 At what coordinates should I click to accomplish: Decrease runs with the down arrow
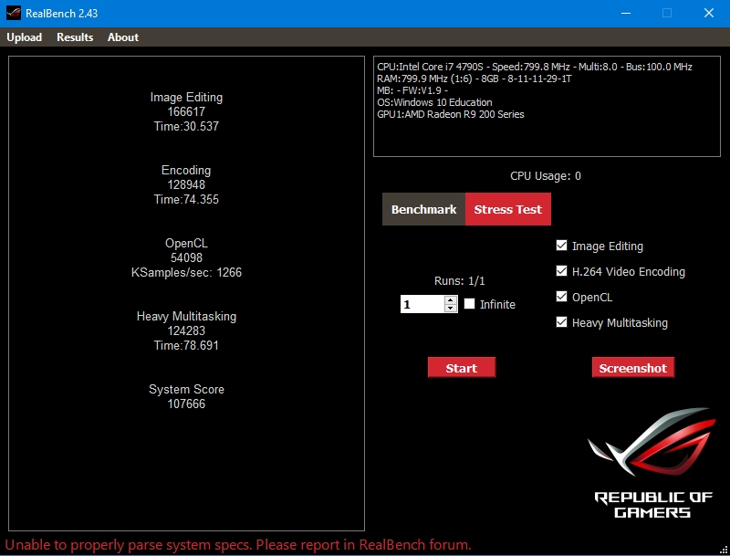(x=451, y=309)
